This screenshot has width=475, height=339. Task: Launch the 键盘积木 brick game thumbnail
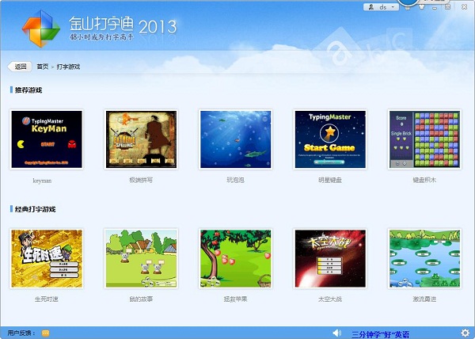click(x=424, y=139)
